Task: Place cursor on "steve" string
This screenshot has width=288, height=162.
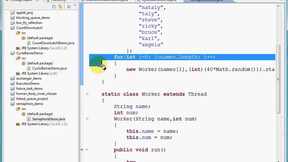Action: click(149, 20)
